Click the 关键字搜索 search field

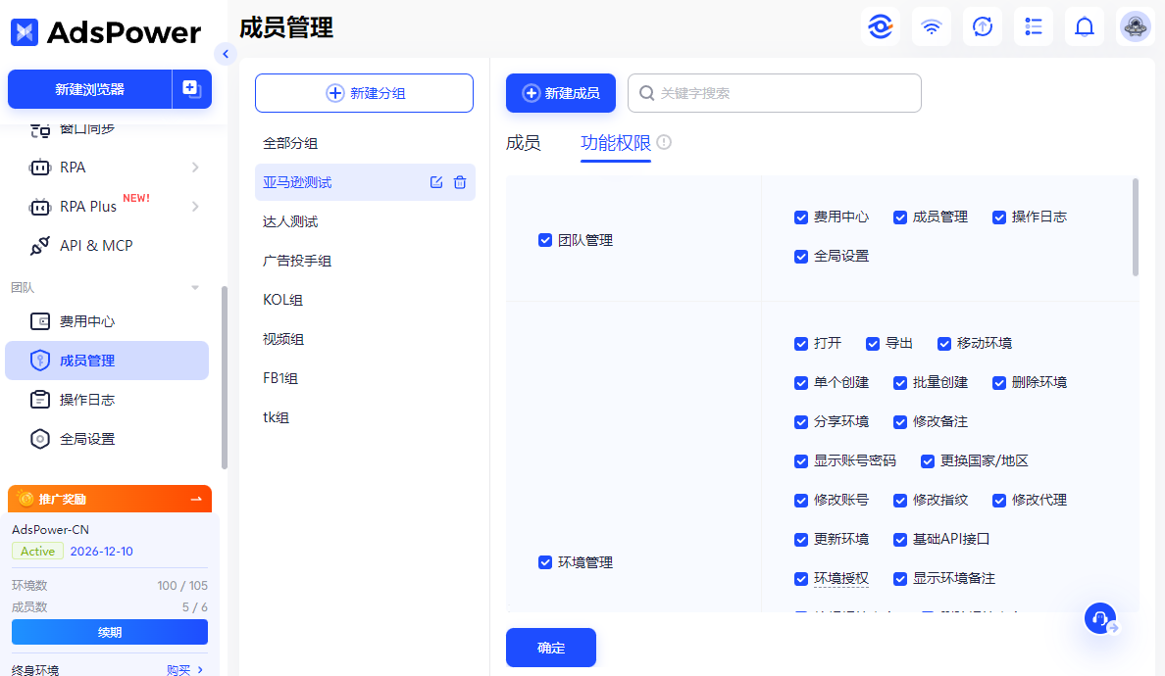point(774,93)
